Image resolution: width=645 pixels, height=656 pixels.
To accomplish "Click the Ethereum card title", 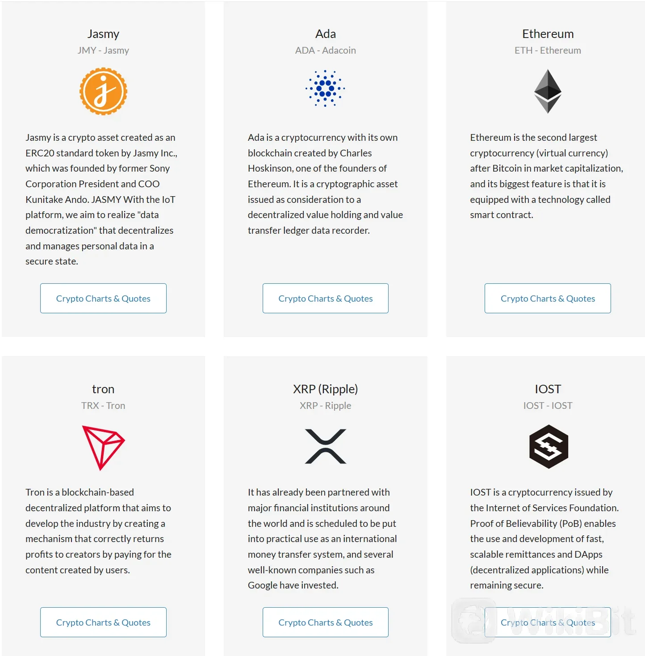I will pyautogui.click(x=548, y=34).
